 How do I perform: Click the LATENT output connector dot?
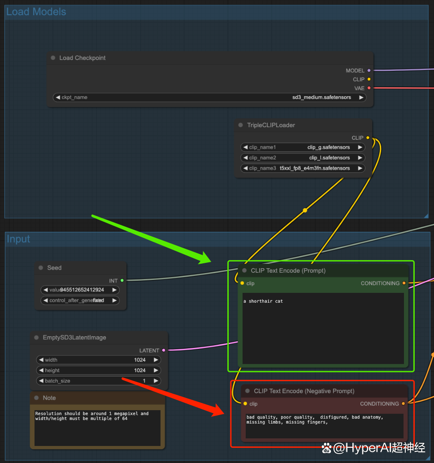pos(164,350)
